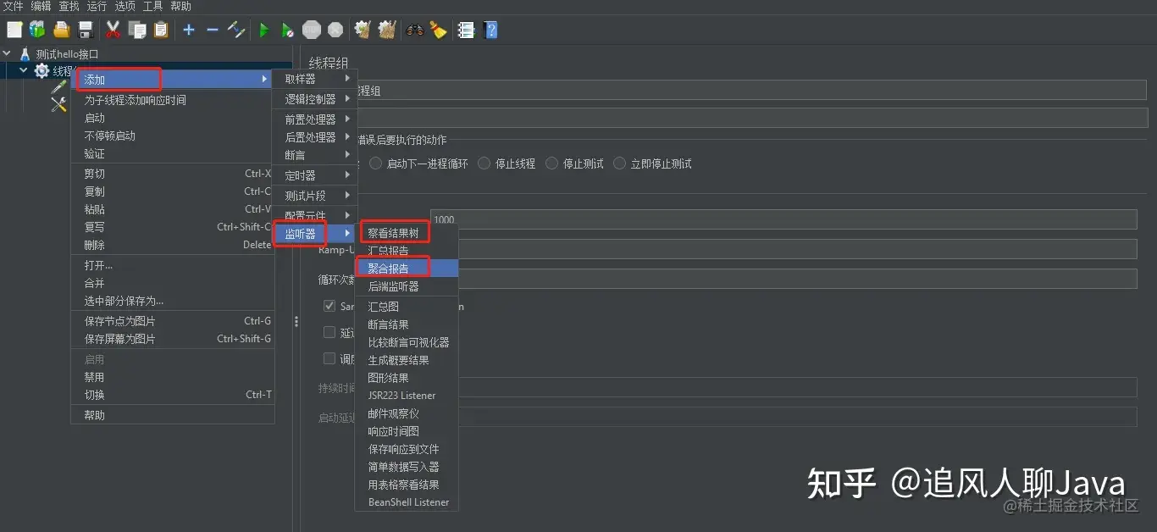Click the blue plus Expand All icon
This screenshot has width=1157, height=532.
tap(189, 30)
